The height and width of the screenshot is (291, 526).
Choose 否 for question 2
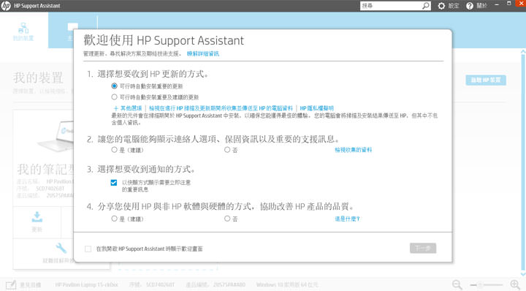point(227,150)
